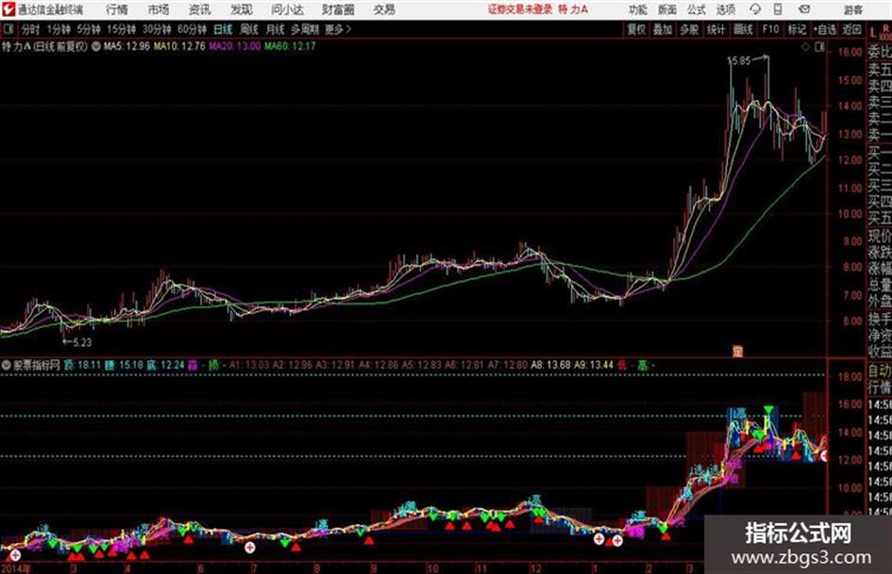892x574 pixels.
Task: Click MA5: 12.96 indicator value
Action: pos(126,46)
